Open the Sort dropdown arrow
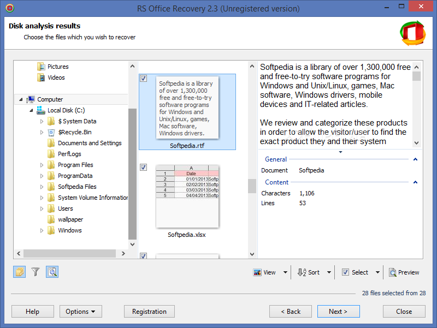 tap(329, 272)
